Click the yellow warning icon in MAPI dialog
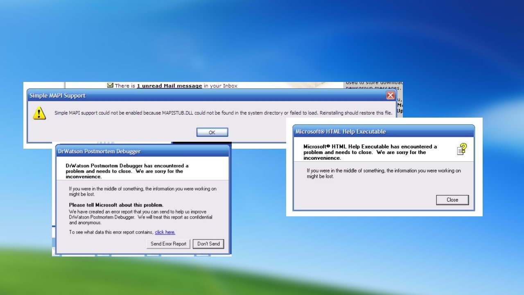 tap(39, 113)
